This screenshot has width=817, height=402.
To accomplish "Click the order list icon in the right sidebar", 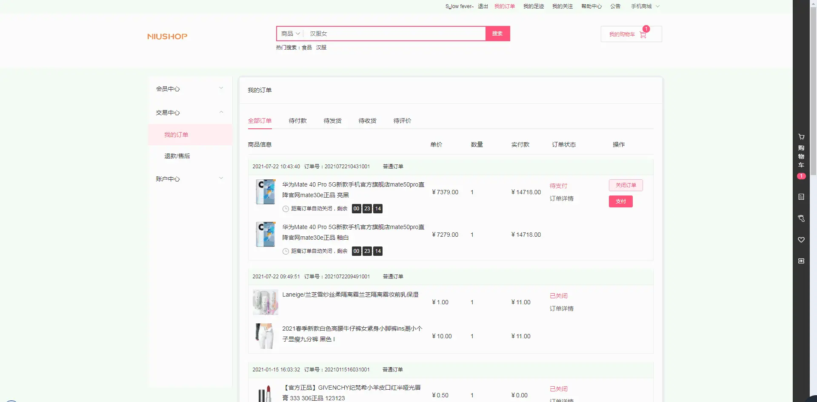I will pyautogui.click(x=801, y=197).
